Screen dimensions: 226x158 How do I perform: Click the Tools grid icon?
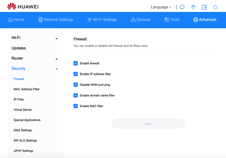(167, 20)
